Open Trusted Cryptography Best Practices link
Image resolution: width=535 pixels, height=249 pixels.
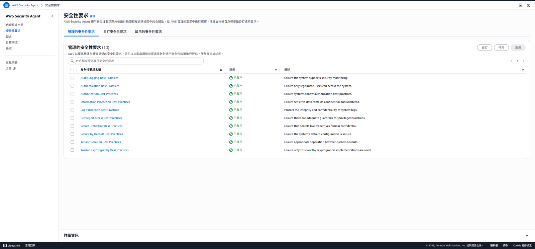click(104, 150)
